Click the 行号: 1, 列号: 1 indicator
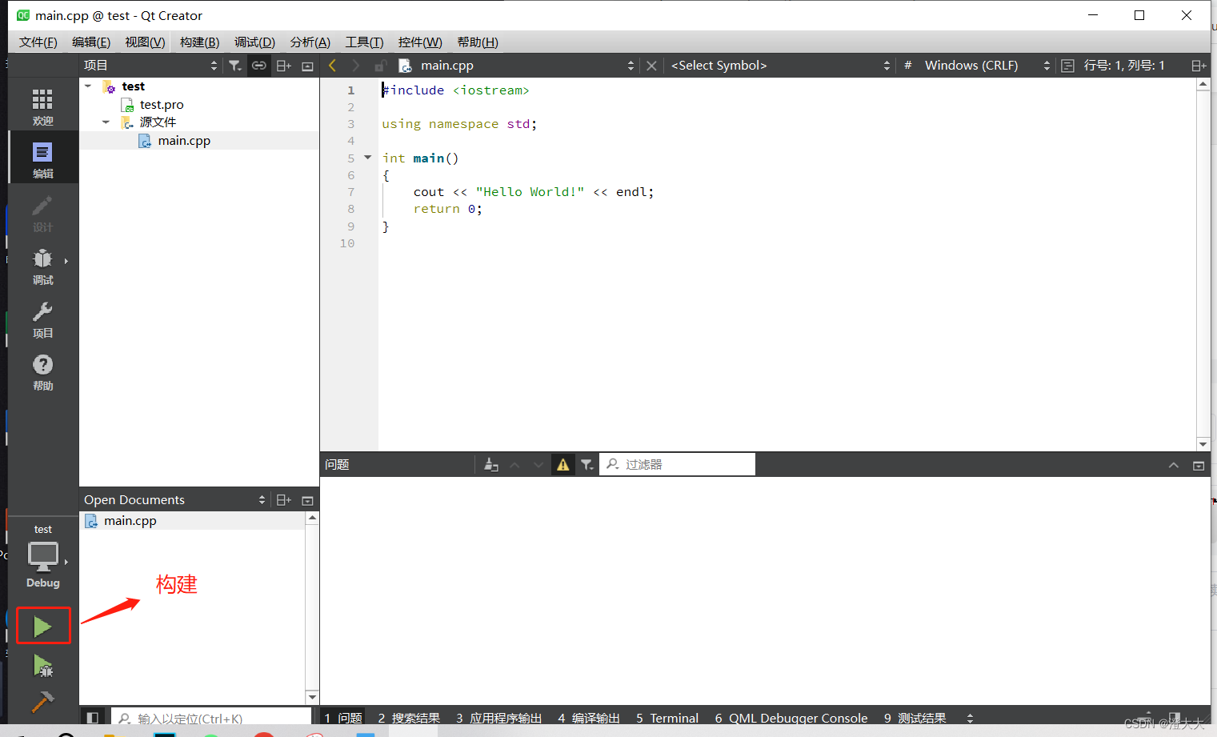Viewport: 1217px width, 737px height. point(1124,66)
